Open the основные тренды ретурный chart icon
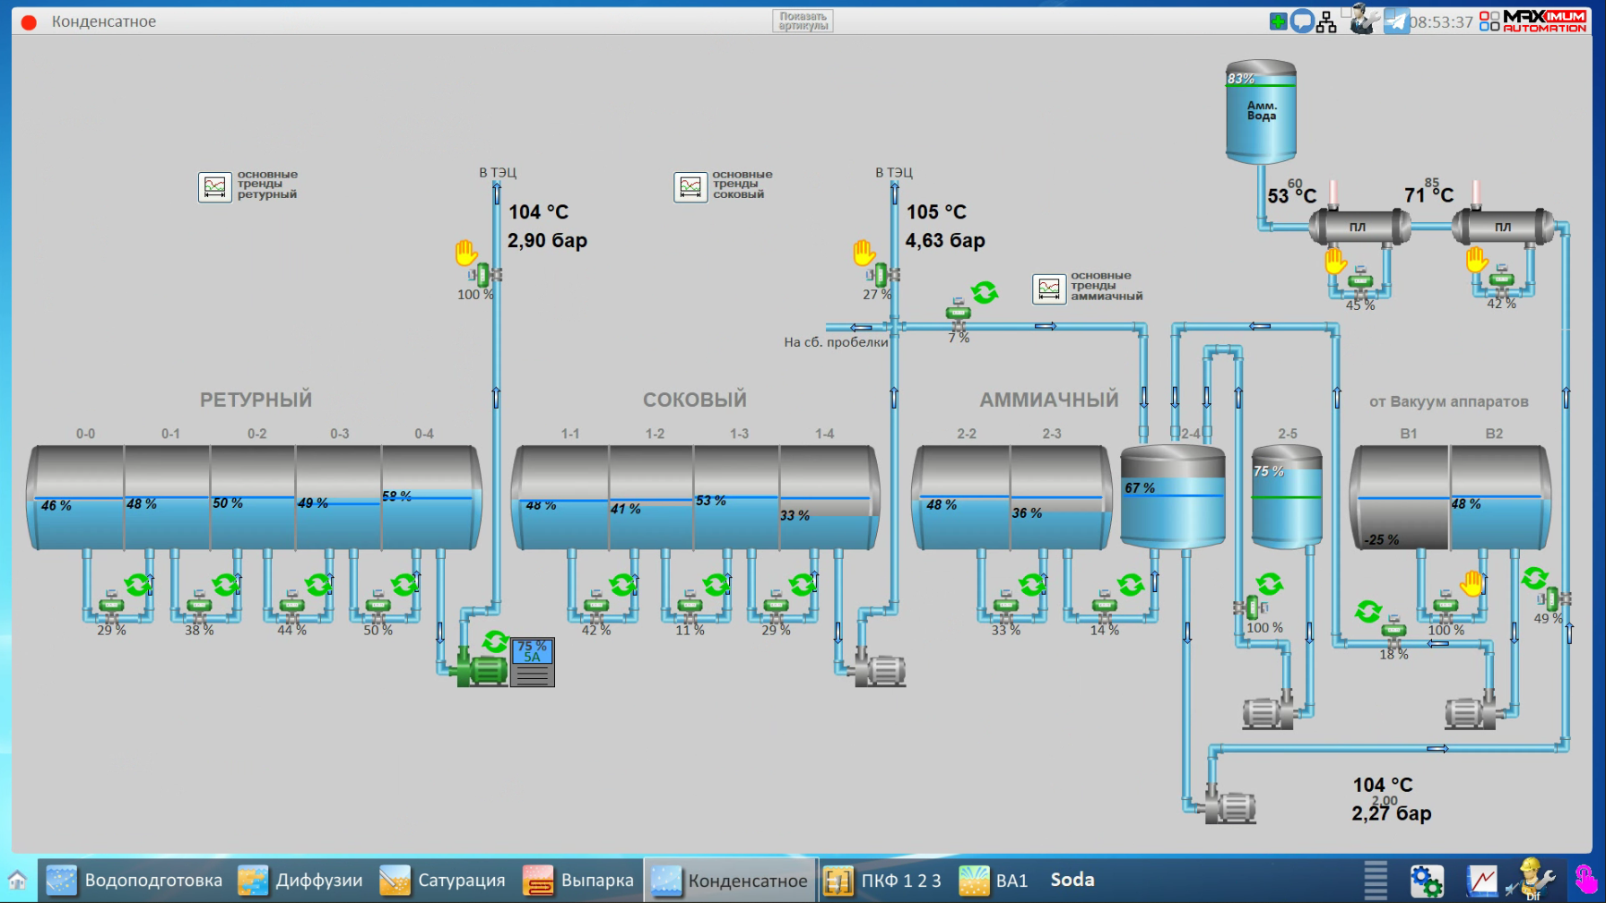This screenshot has height=903, width=1606. pyautogui.click(x=215, y=187)
